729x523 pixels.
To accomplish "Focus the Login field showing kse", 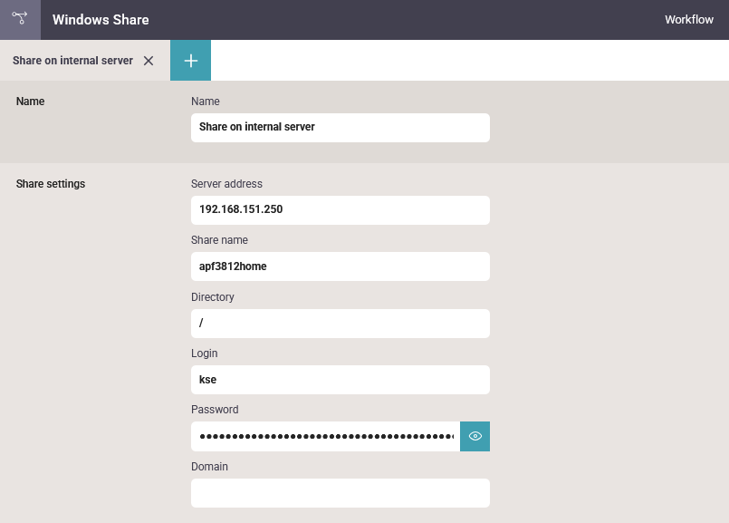I will coord(340,380).
